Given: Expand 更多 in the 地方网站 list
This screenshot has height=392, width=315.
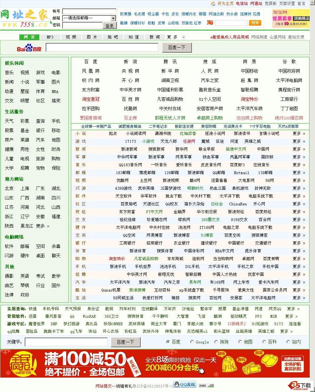Looking at the screenshot, I should (x=43, y=226).
